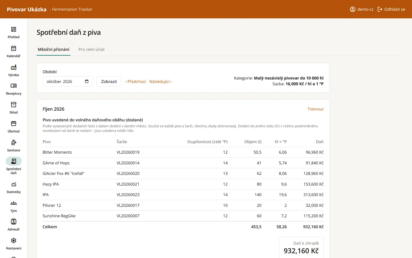412x258 pixels.
Task: Click the Pivovar Ukázka brand title
Action: click(x=27, y=9)
